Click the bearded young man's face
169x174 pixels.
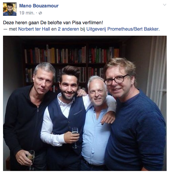coord(68,88)
